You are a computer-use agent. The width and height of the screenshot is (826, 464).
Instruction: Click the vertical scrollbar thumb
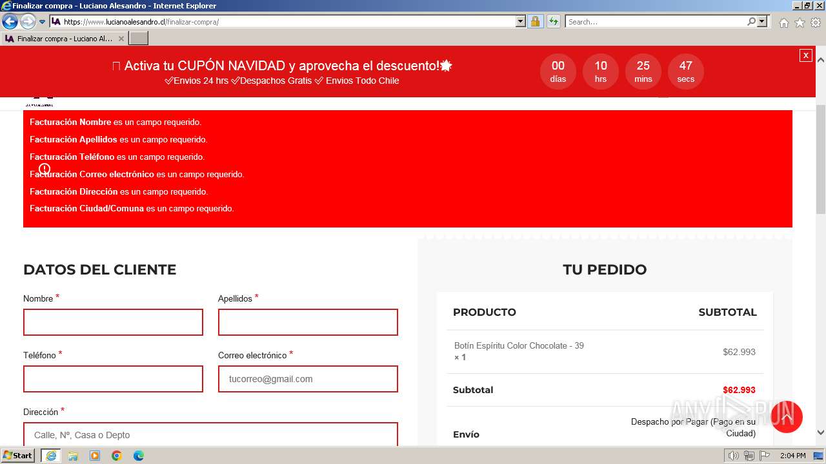click(x=820, y=158)
